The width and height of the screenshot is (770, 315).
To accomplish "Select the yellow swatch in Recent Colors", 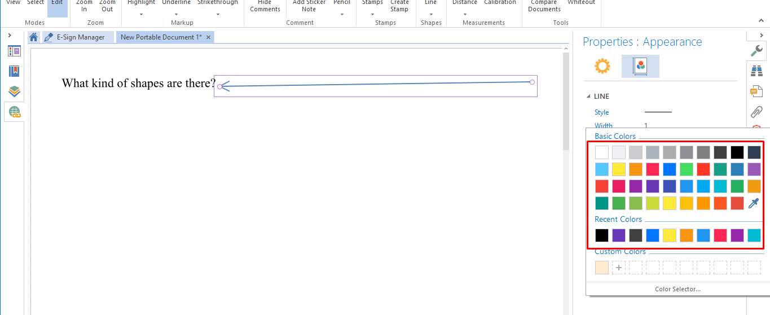I will pos(670,235).
